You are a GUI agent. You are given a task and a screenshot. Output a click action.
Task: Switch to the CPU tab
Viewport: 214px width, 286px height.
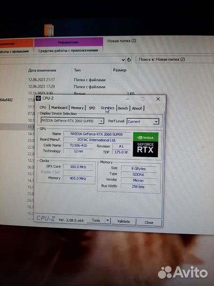43,108
